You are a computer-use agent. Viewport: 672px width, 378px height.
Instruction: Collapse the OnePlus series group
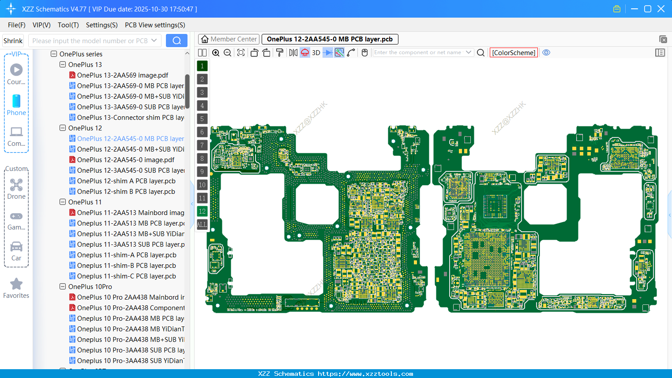coord(53,54)
